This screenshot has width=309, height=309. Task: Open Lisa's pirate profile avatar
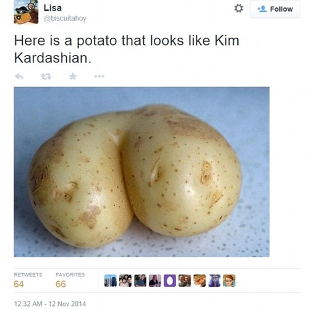(26, 12)
